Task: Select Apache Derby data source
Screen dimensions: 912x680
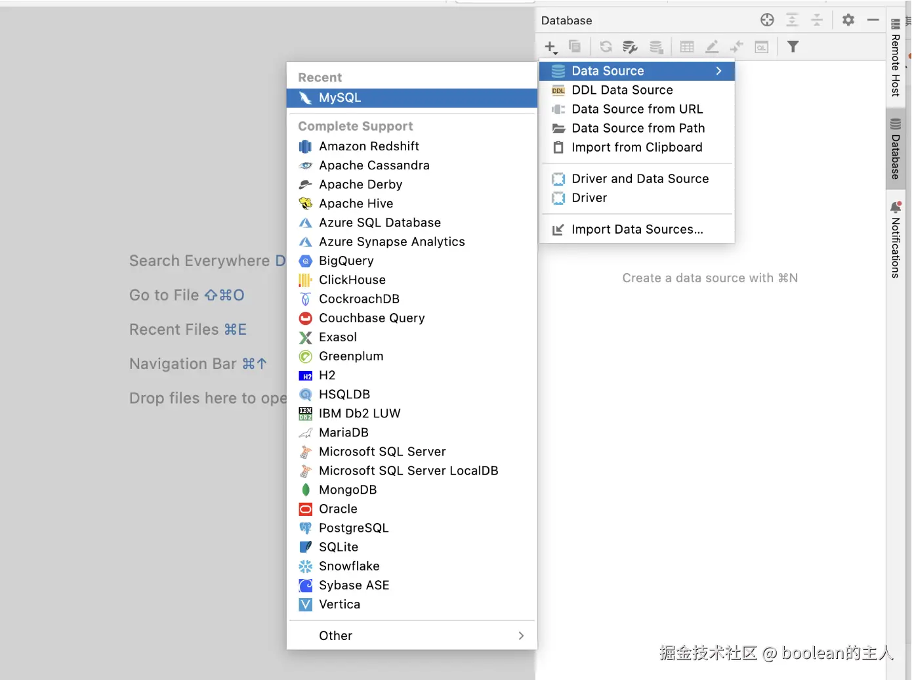Action: pos(412,184)
